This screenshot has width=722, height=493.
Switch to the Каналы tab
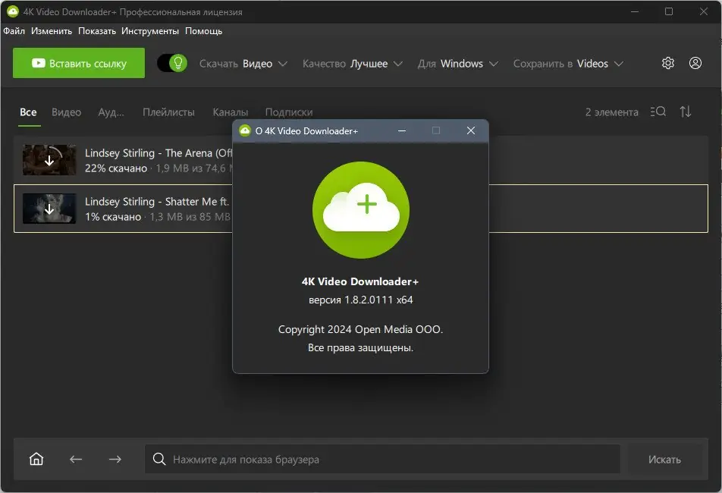click(x=231, y=112)
